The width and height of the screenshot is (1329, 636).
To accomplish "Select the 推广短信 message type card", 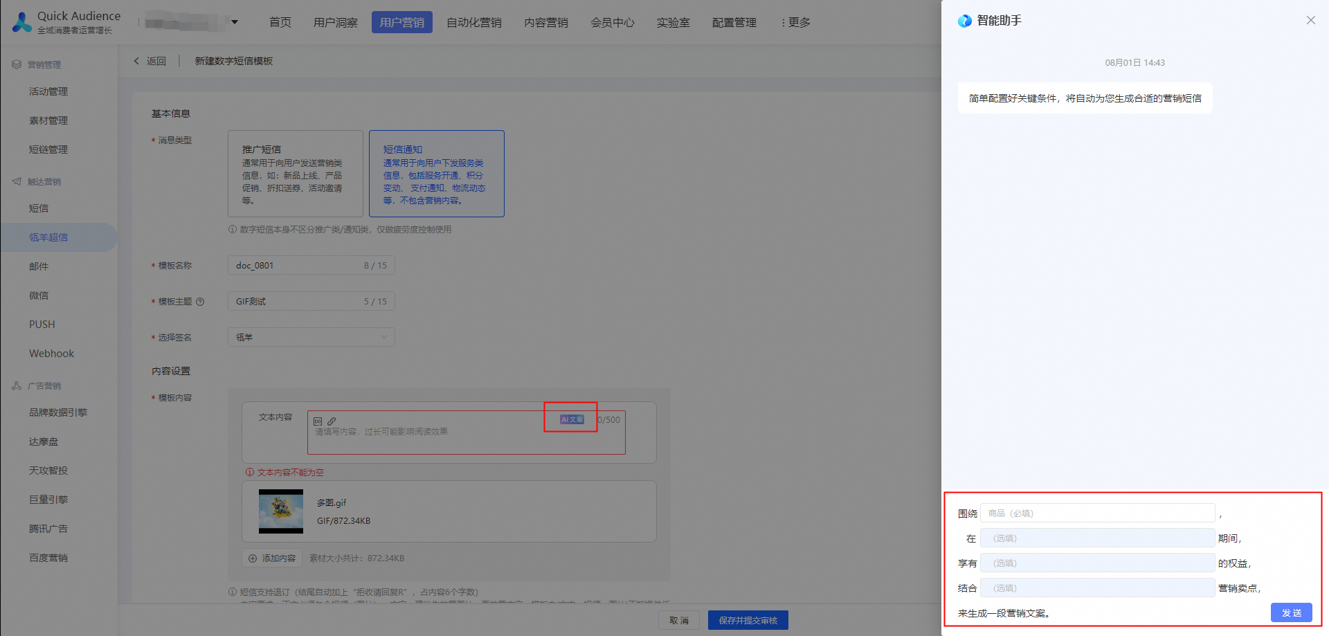I will tap(296, 174).
